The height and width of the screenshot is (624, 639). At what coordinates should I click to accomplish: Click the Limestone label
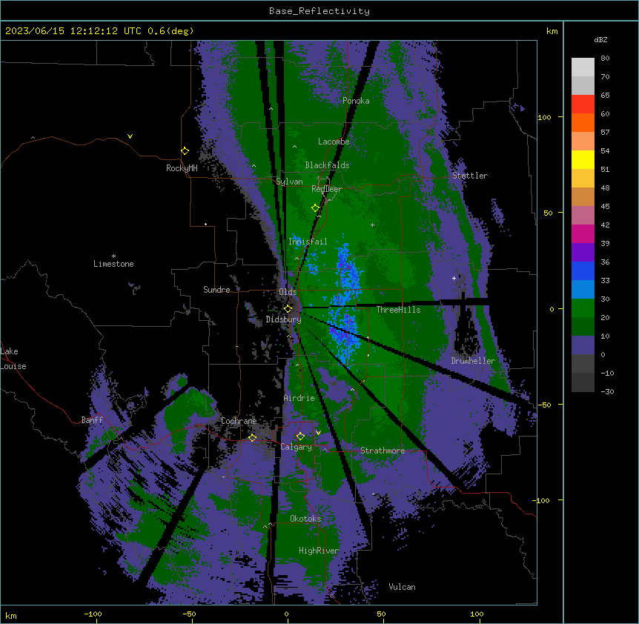tap(113, 264)
